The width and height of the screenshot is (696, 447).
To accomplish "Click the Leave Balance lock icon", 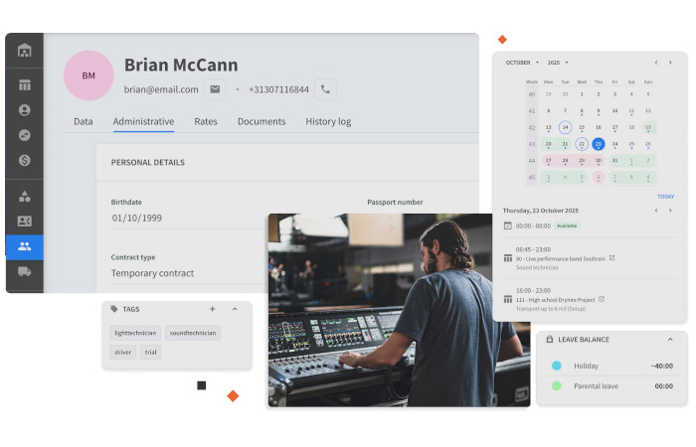I will coord(549,340).
